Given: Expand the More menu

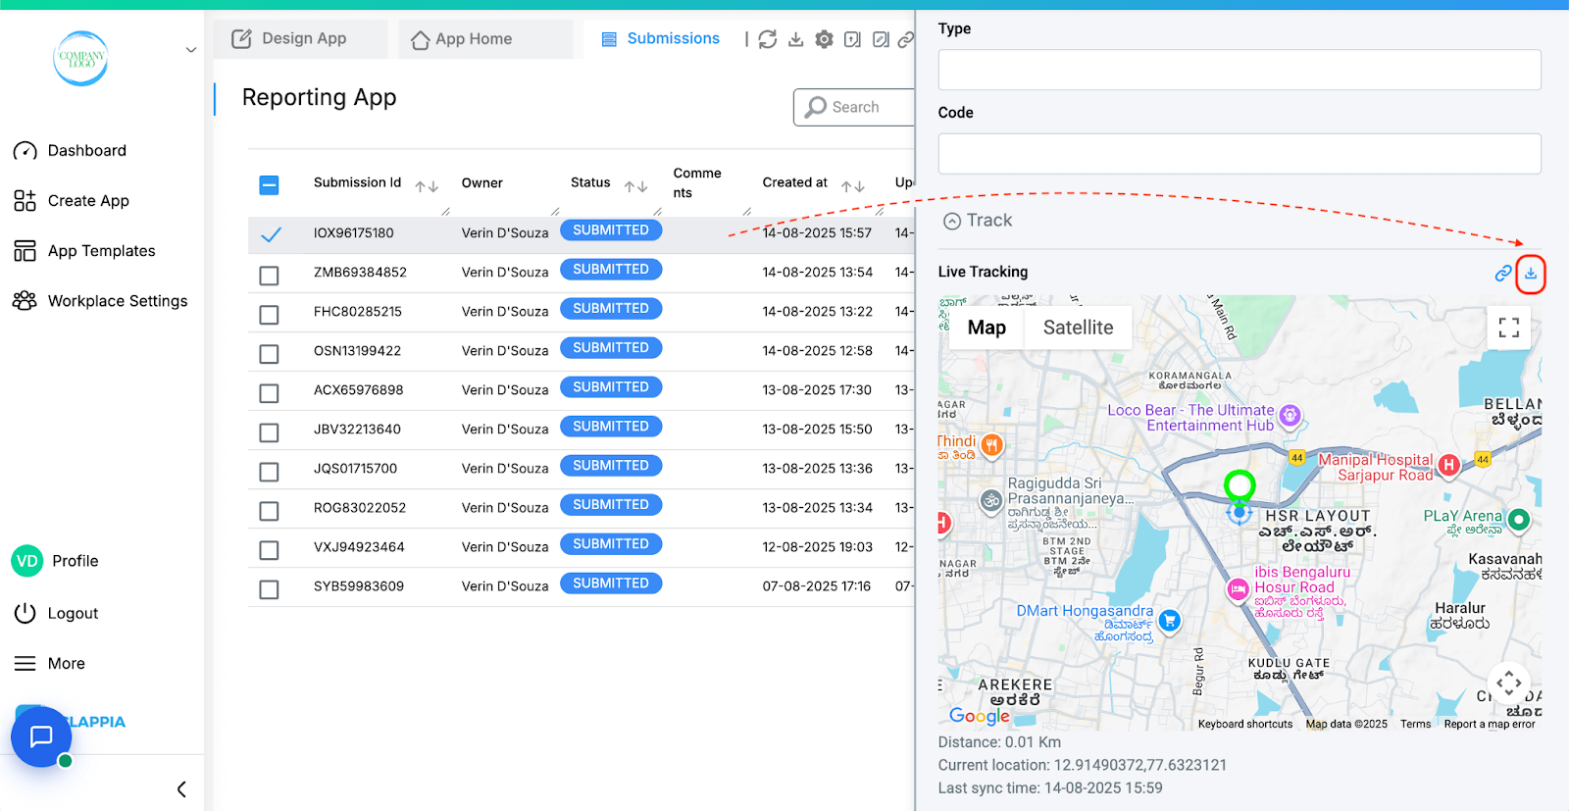Looking at the screenshot, I should pyautogui.click(x=50, y=664).
